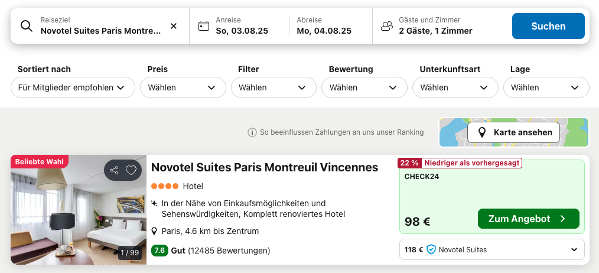The image size is (599, 273).
Task: Open the Filter dropdown
Action: pos(274,87)
